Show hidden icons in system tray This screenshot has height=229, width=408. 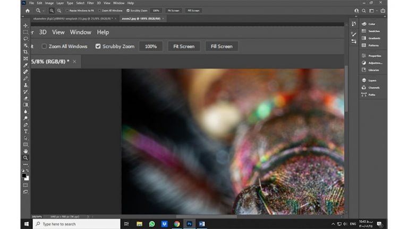[x=333, y=224]
